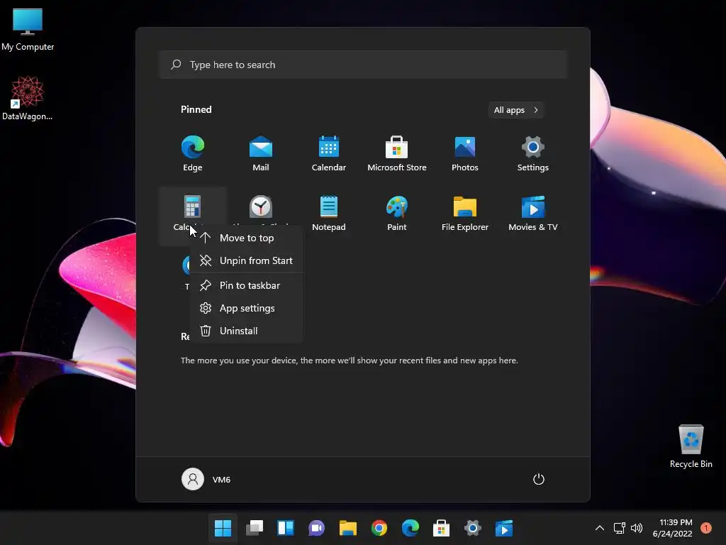Open the Widgets taskbar icon
The width and height of the screenshot is (726, 545).
(x=285, y=528)
